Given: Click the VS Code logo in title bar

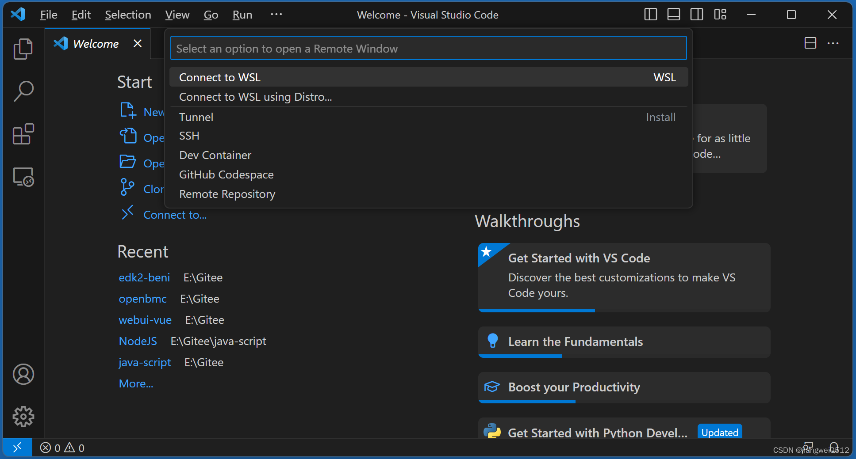Looking at the screenshot, I should [18, 15].
